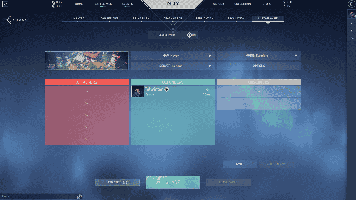Go to the HOME menu
This screenshot has height=200, width=356.
coord(79,4)
